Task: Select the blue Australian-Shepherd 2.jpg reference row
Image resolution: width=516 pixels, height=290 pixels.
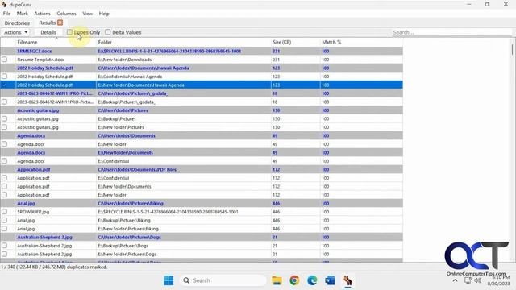Action: 202,237
